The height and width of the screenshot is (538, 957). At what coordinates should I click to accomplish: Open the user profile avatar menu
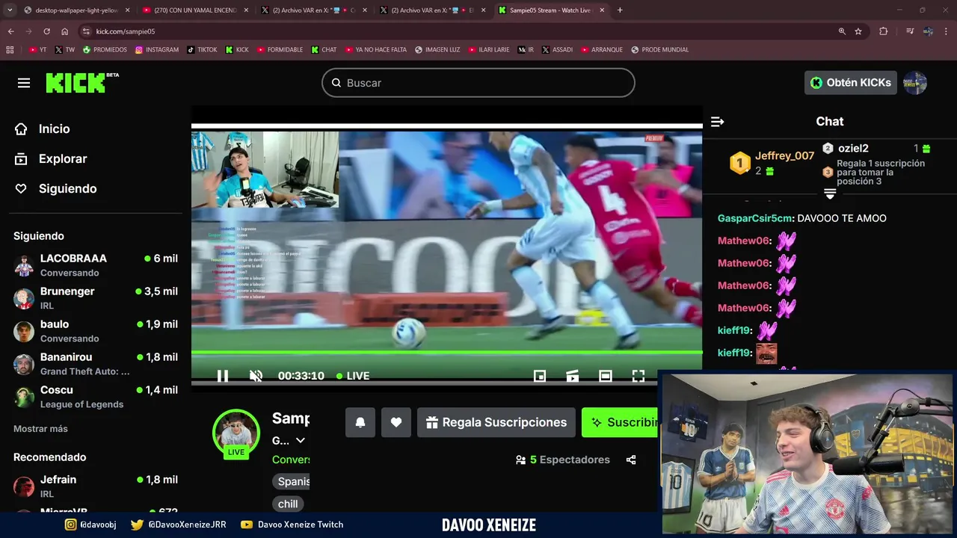click(x=915, y=82)
